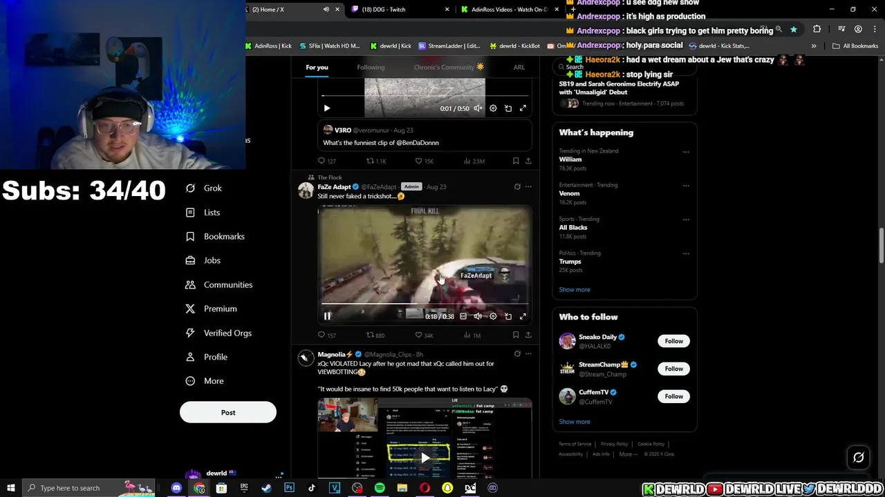The image size is (885, 497).
Task: Open picture-in-picture on the 0:01 / 0:50 video
Action: [508, 108]
